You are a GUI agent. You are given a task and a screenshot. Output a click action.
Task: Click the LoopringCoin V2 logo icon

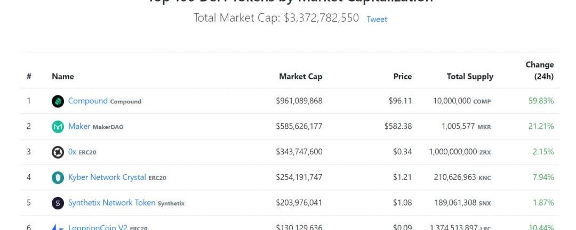pyautogui.click(x=58, y=227)
